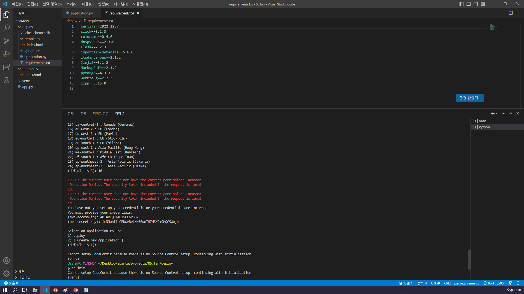Click the terminal vertical scrollbar

[x=469, y=259]
